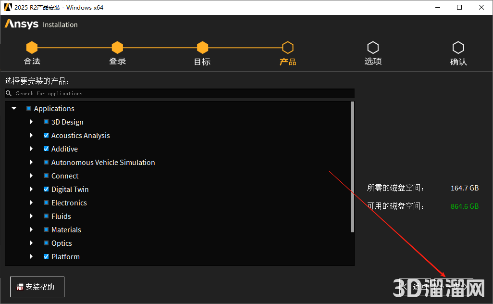Click the 登录 step hexagon icon
This screenshot has height=304, width=493.
coord(117,48)
